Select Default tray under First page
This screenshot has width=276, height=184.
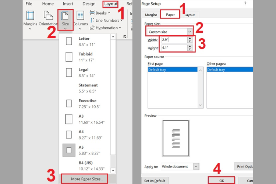(173, 70)
